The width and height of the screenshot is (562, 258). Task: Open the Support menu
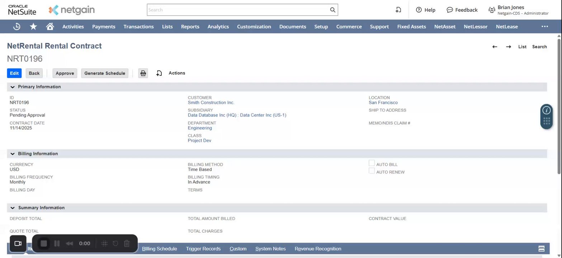pyautogui.click(x=379, y=27)
